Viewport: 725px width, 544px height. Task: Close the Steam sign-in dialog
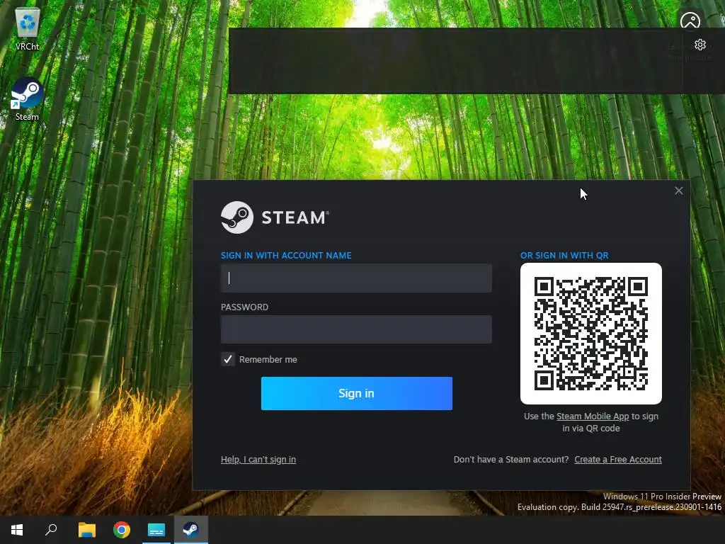click(678, 191)
